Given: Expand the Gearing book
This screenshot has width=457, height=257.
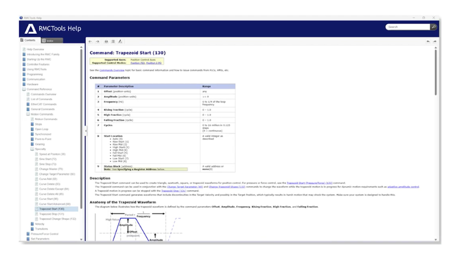Looking at the screenshot, I should [33, 144].
